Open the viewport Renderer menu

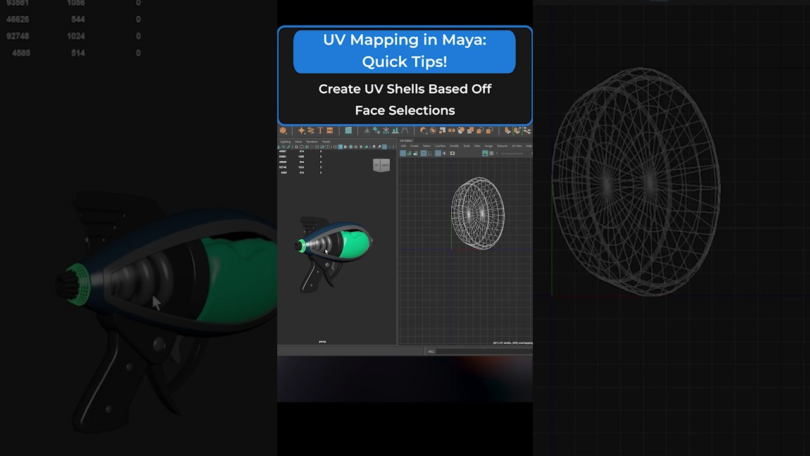pos(312,142)
